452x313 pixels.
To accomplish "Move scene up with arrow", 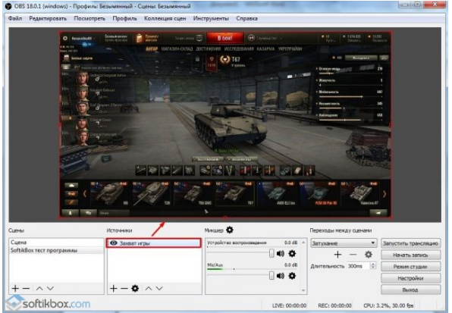I will click(x=39, y=288).
